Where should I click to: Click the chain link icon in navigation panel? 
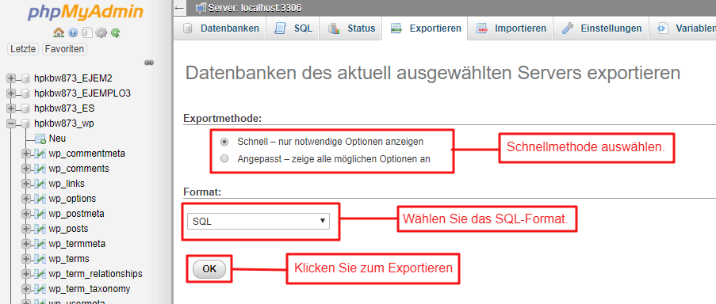[x=148, y=63]
